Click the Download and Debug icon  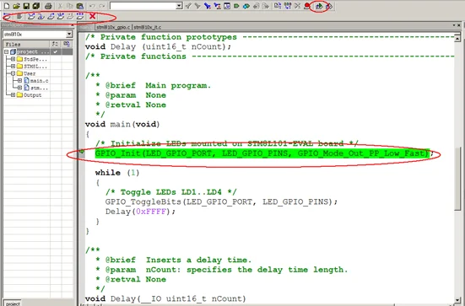pos(319,6)
